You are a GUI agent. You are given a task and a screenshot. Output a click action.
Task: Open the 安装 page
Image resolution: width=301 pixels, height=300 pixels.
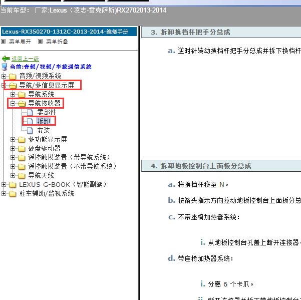pyautogui.click(x=44, y=130)
